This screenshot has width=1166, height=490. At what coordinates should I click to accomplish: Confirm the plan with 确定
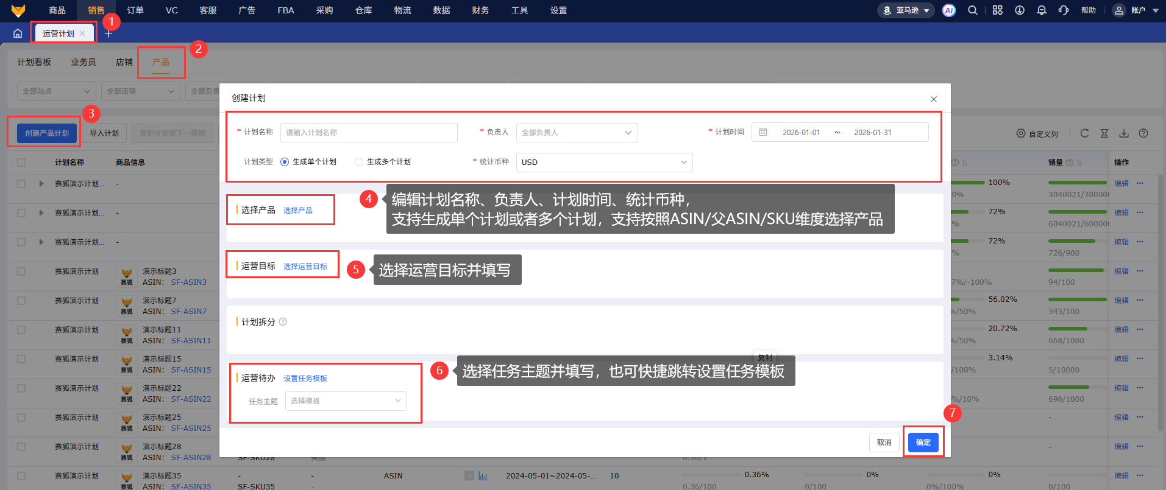point(923,443)
